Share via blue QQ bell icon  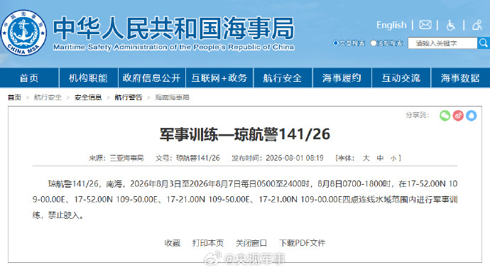tap(472, 116)
